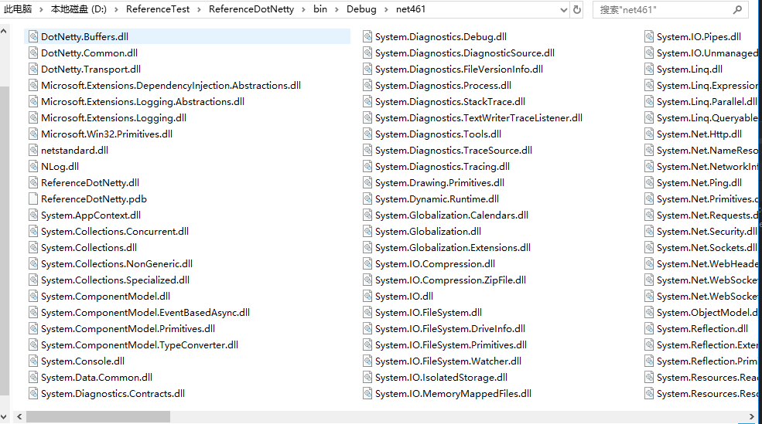The width and height of the screenshot is (762, 424).
Task: Select Microsoft.Extensions.Logging.dll
Action: coord(114,118)
